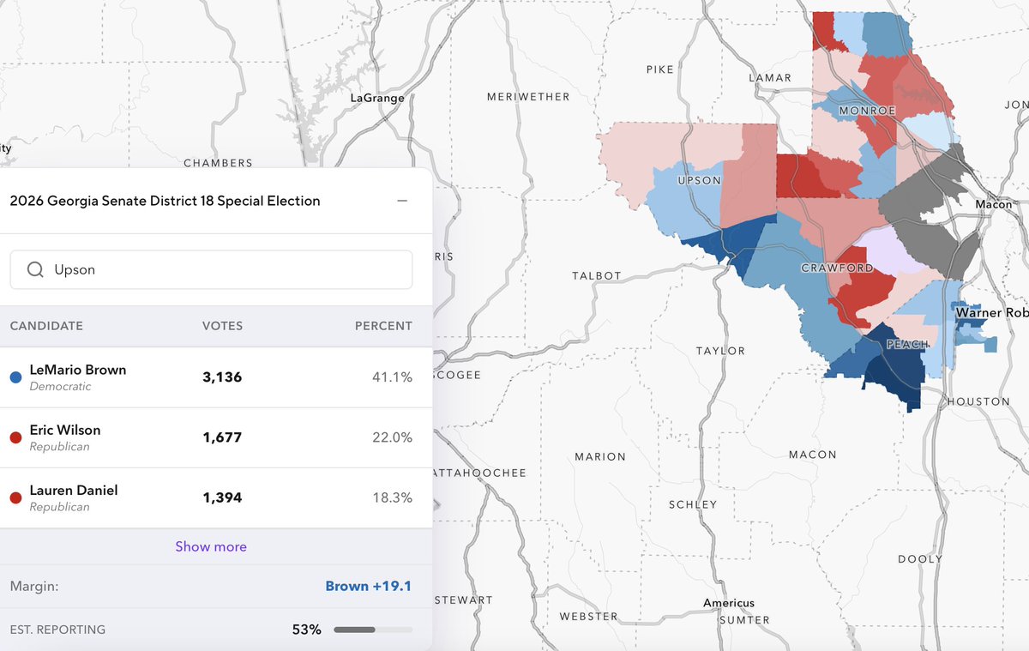1029x651 pixels.
Task: Click the MONROE county label on map
Action: (x=867, y=112)
